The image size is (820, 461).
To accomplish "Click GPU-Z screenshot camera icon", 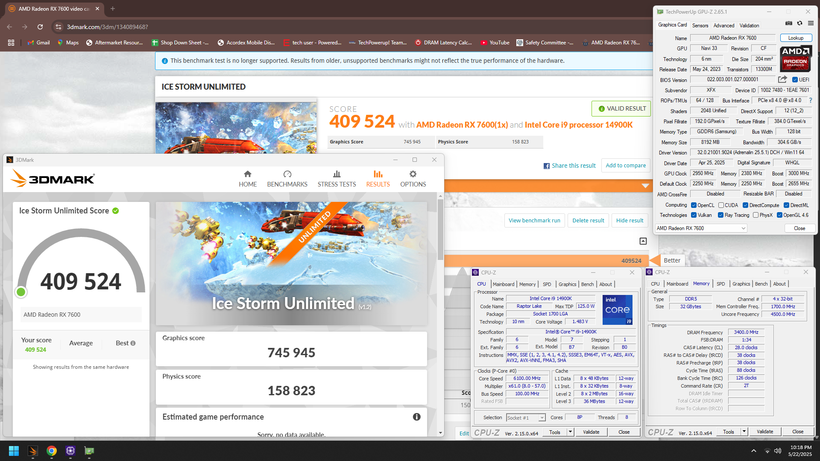I will [789, 23].
